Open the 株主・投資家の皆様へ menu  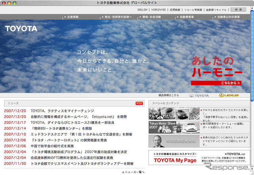[117, 17]
